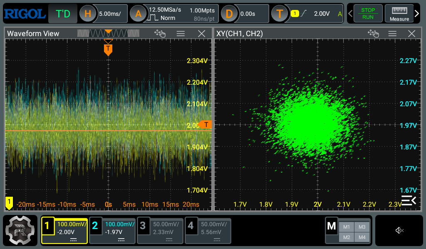
Task: Open the Waveform View hamburger menu
Action: [181, 34]
